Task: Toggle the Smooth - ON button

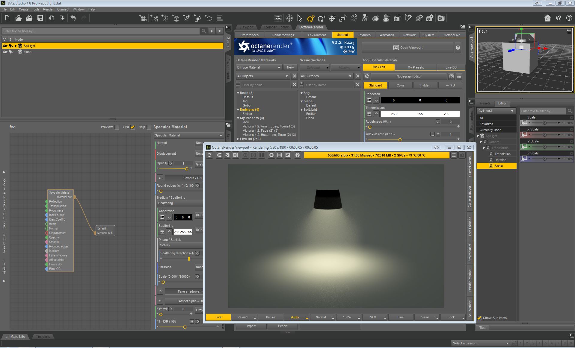Action: 184,178
